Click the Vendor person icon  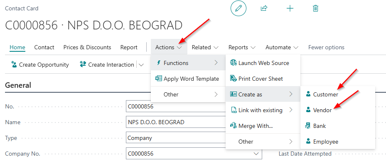click(308, 110)
